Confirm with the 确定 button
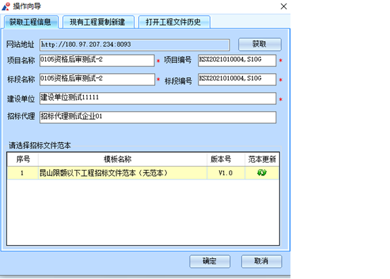The image size is (390, 279). pos(210,261)
